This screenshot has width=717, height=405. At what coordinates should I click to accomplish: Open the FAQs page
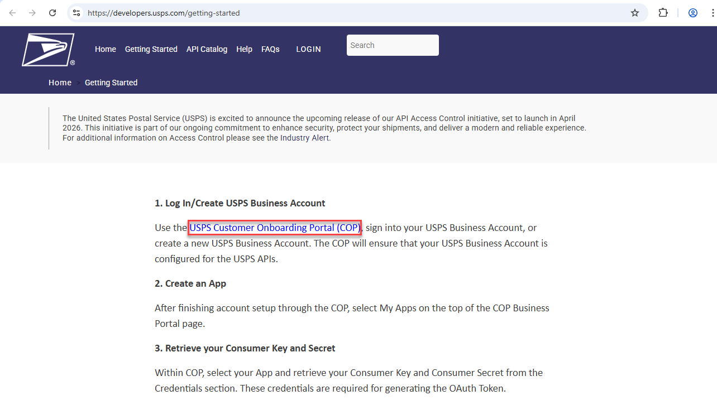[270, 49]
